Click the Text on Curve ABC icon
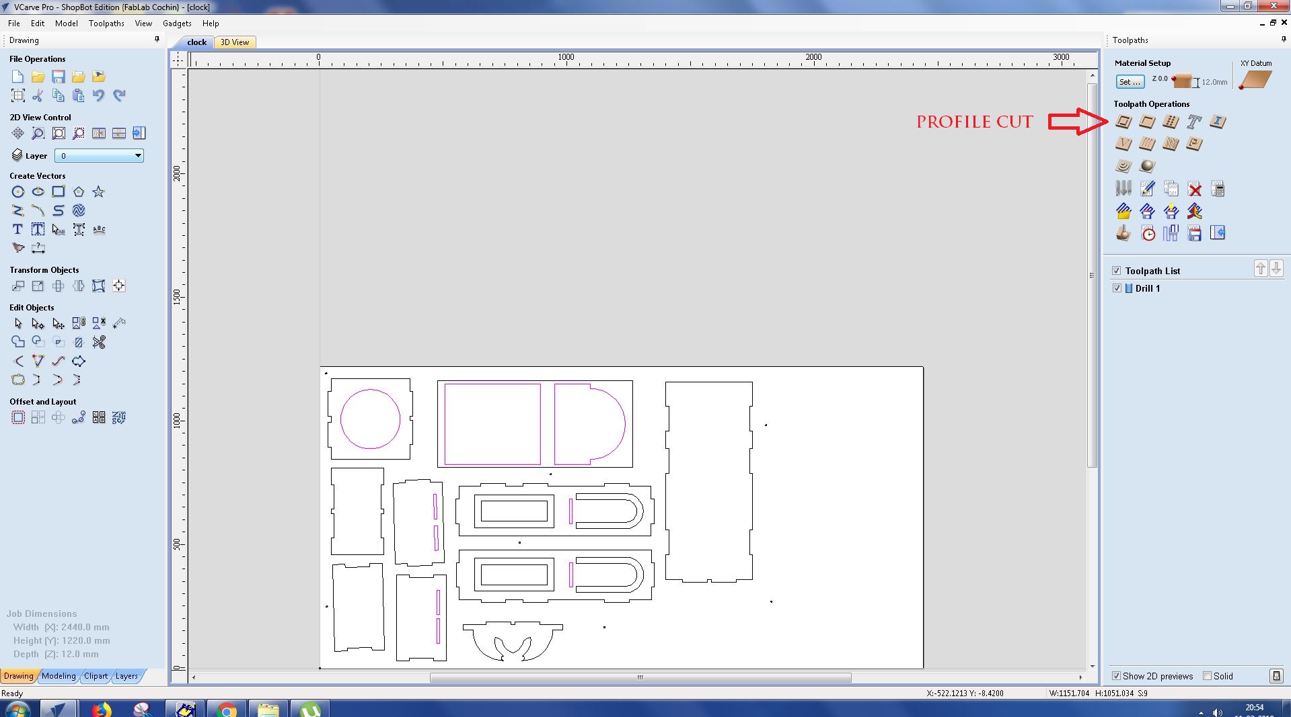The width and height of the screenshot is (1291, 717). [x=99, y=230]
